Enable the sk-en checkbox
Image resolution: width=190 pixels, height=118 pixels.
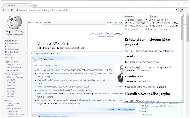[x=146, y=29]
